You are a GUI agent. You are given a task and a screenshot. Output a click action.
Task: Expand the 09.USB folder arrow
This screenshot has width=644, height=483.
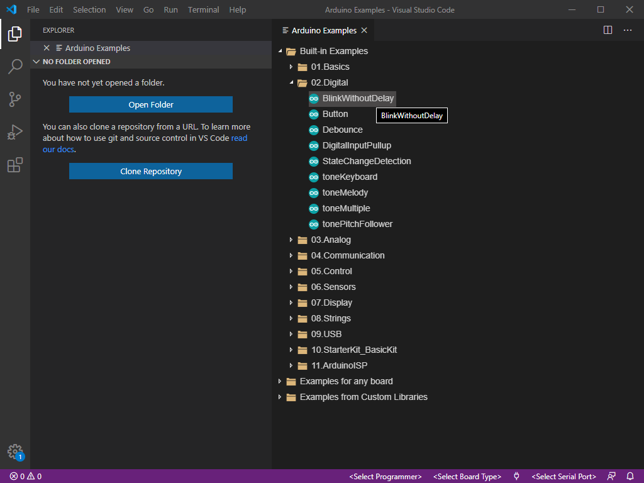(291, 334)
